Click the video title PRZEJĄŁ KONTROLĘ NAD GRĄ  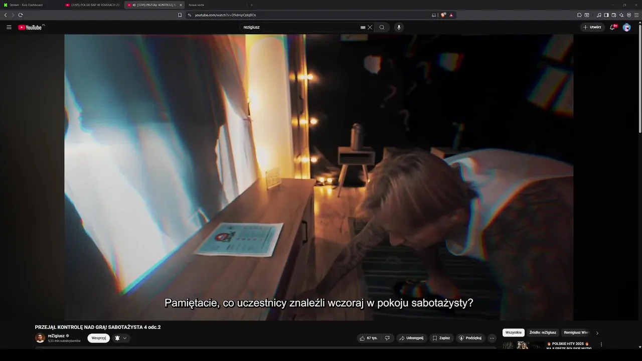tap(98, 327)
